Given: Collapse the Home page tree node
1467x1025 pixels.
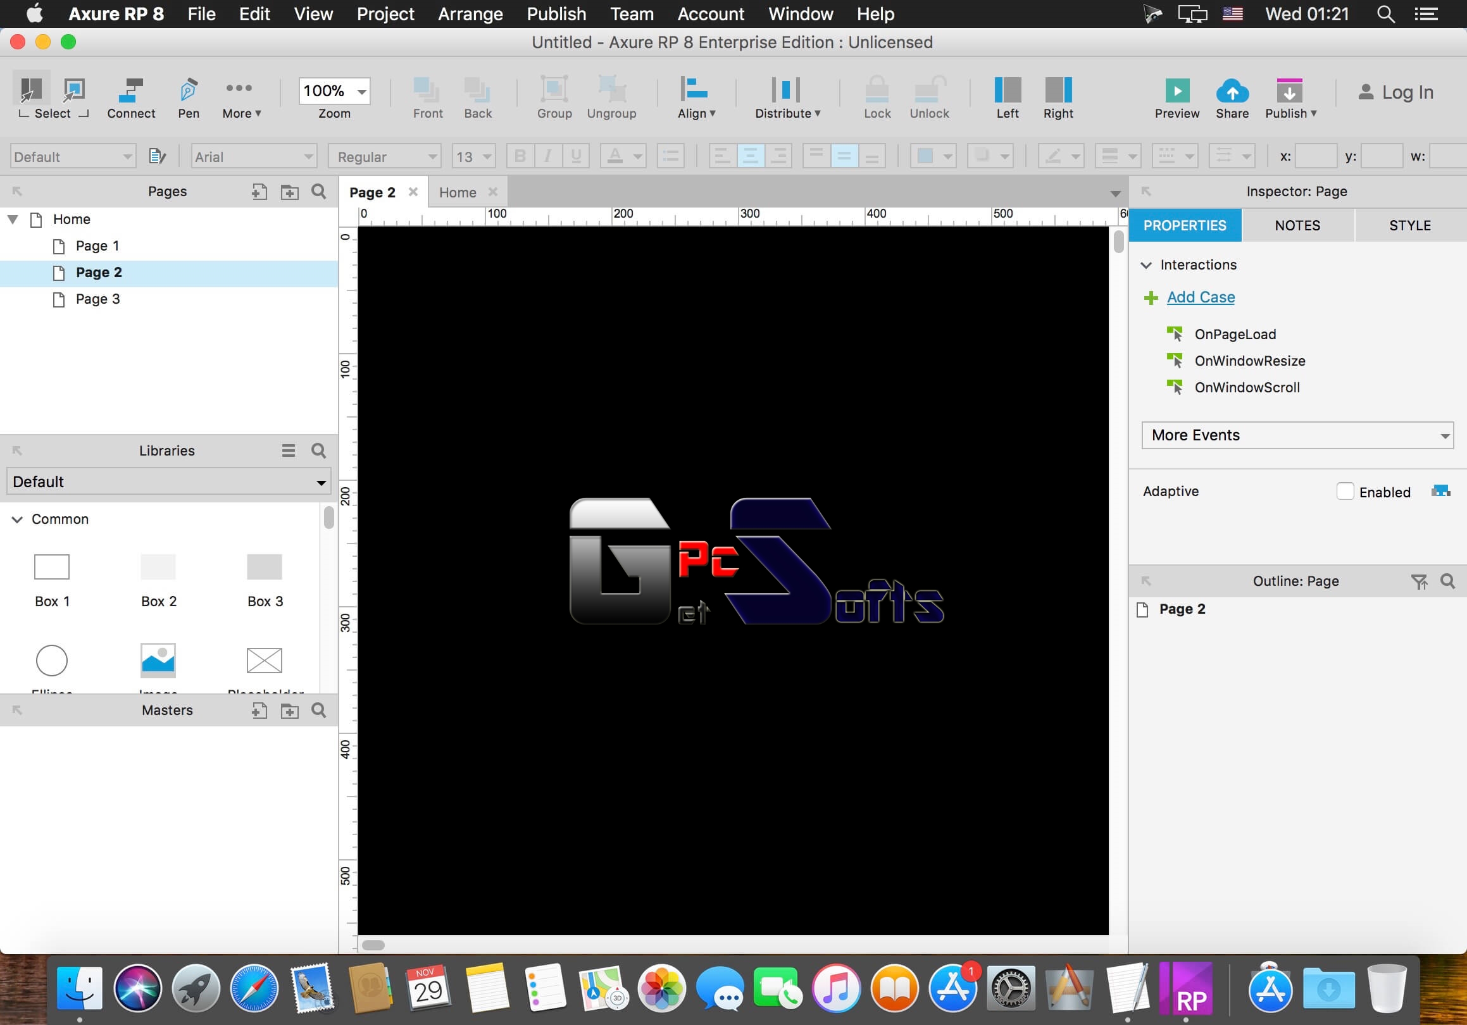Looking at the screenshot, I should 13,219.
